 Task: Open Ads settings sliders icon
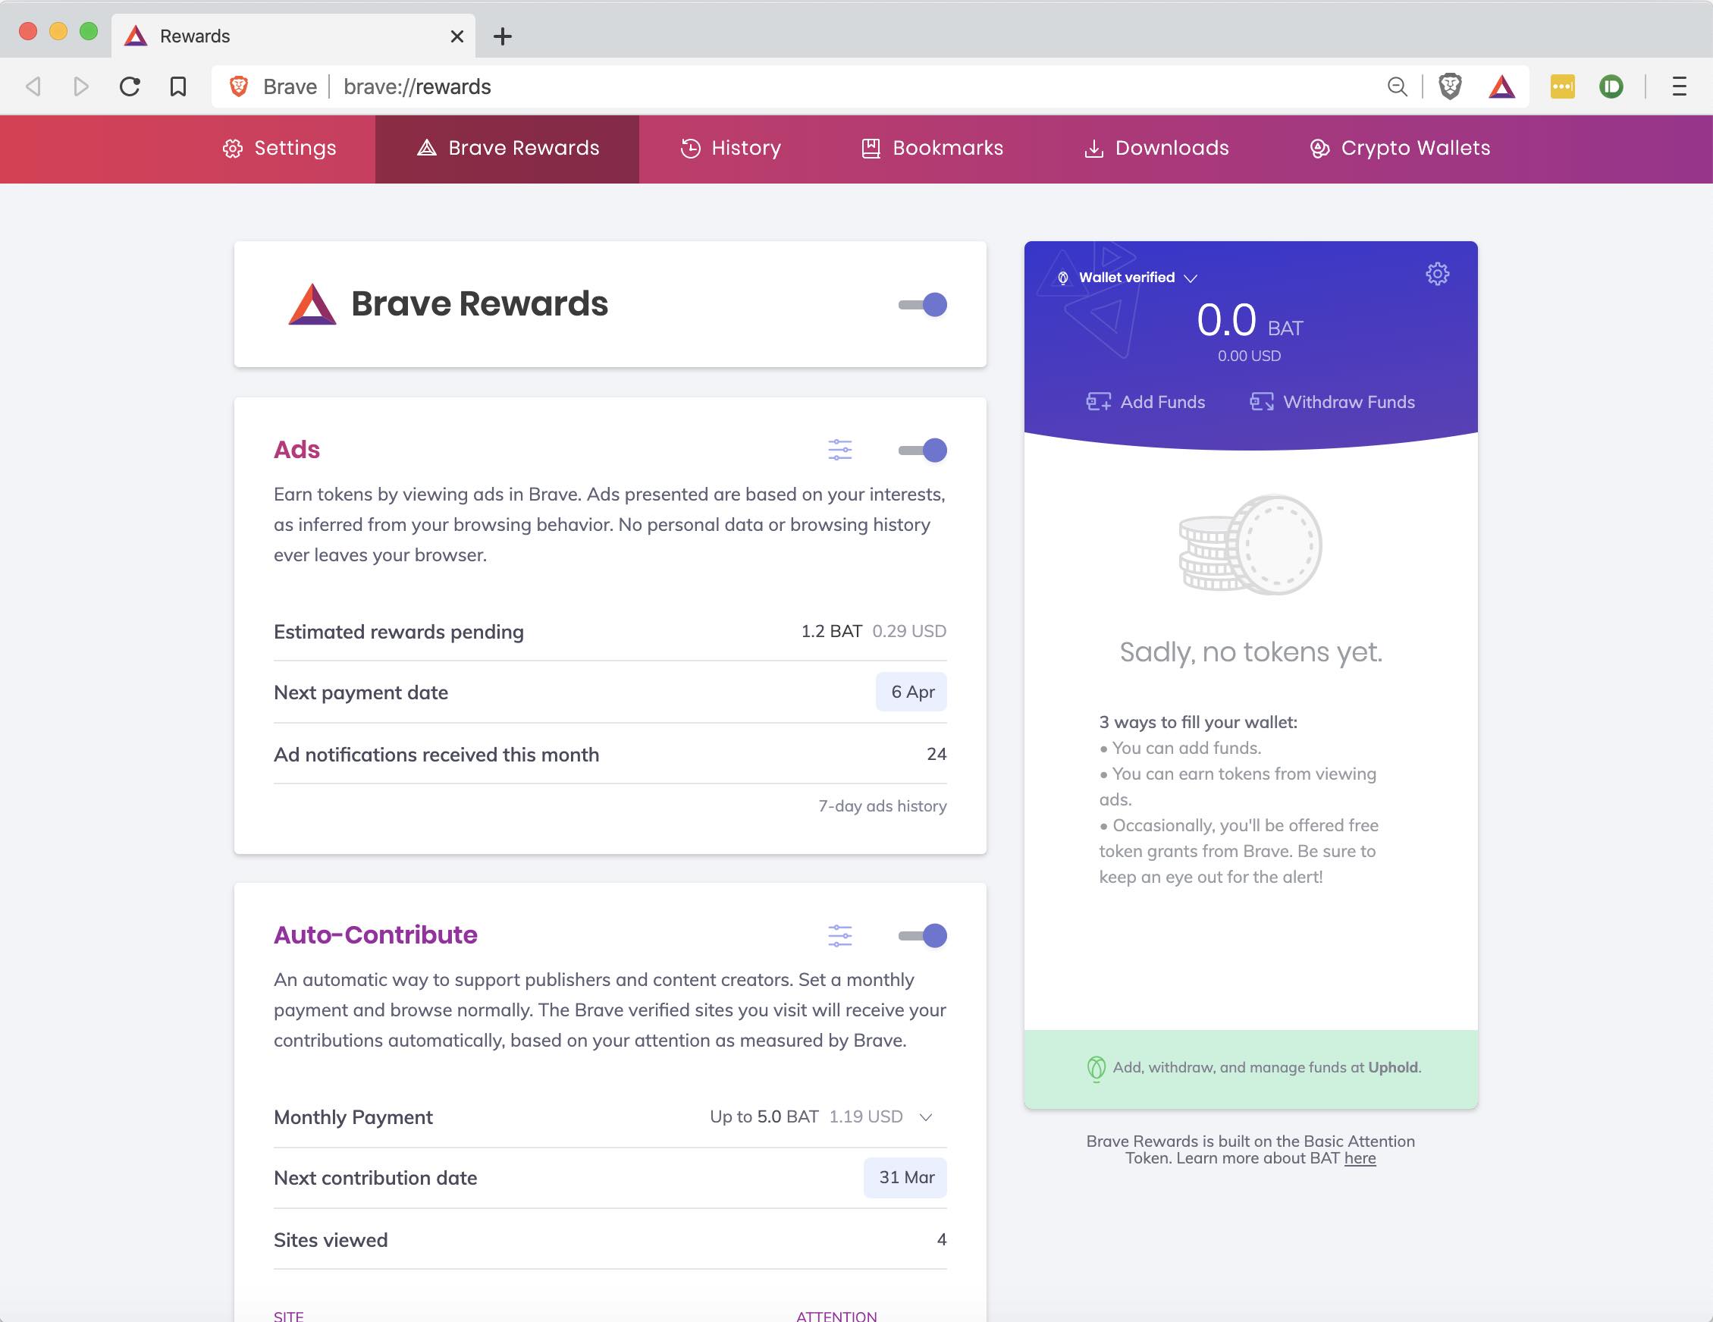(839, 450)
